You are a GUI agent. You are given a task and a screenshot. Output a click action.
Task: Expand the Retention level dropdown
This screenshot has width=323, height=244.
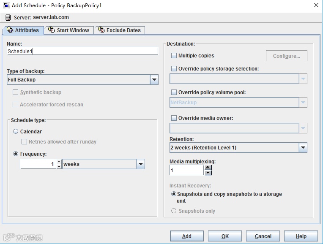click(x=303, y=148)
